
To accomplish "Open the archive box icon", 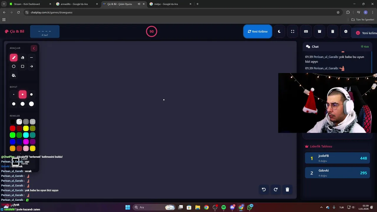I will coord(319,32).
